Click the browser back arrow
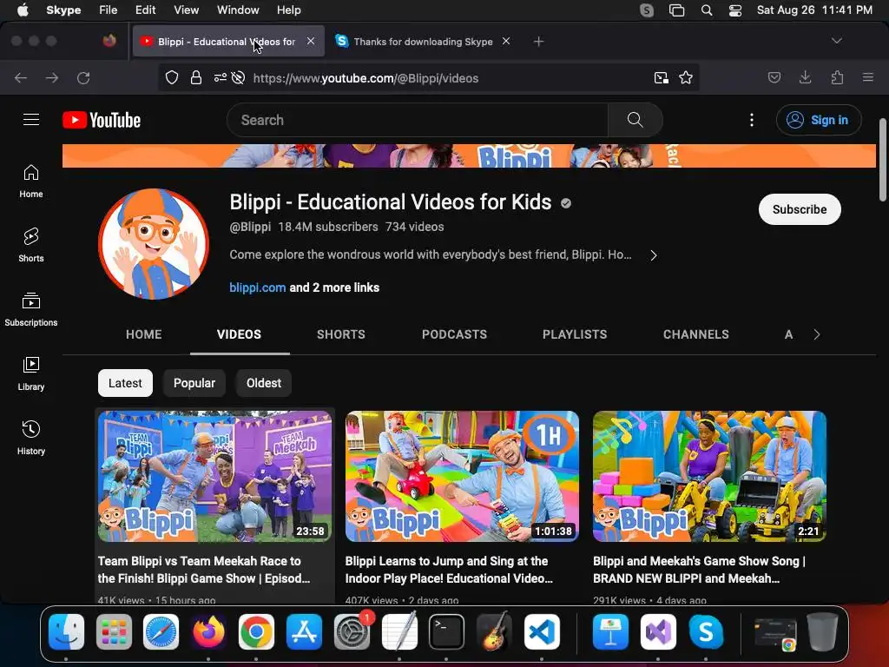Viewport: 889px width, 667px height. pyautogui.click(x=21, y=77)
